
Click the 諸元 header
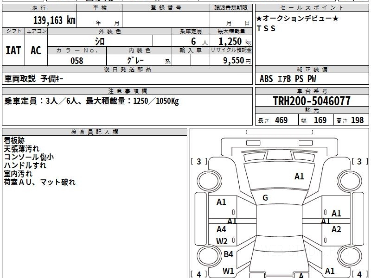[312, 110]
